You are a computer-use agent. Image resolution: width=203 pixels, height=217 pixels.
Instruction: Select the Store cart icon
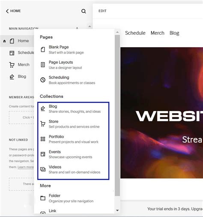click(x=43, y=124)
